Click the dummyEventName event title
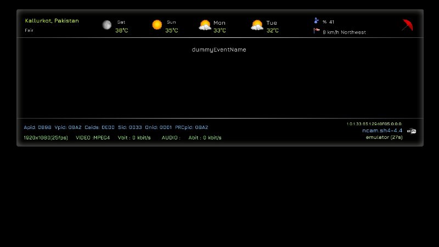This screenshot has height=247, width=439. pos(219,49)
